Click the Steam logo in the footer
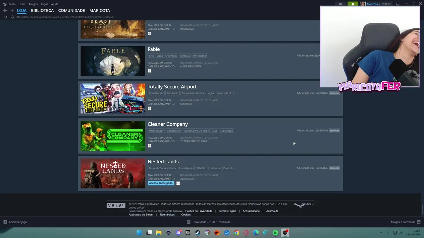The width and height of the screenshot is (424, 238). coord(304,205)
